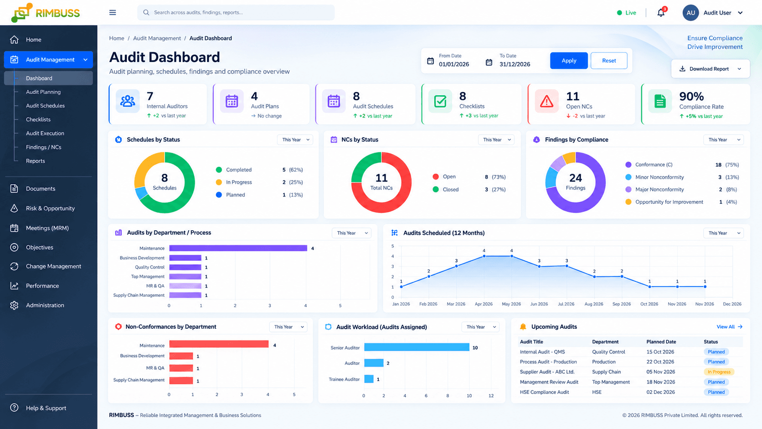This screenshot has height=429, width=762.
Task: Expand the Download Report dropdown
Action: [711, 69]
